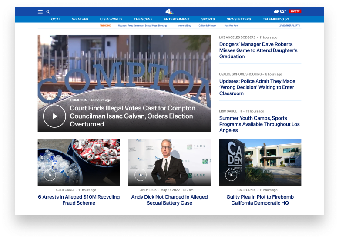Open the Dodgers' Manager Dave Roberts headline
Image resolution: width=339 pixels, height=239 pixels.
pos(258,50)
